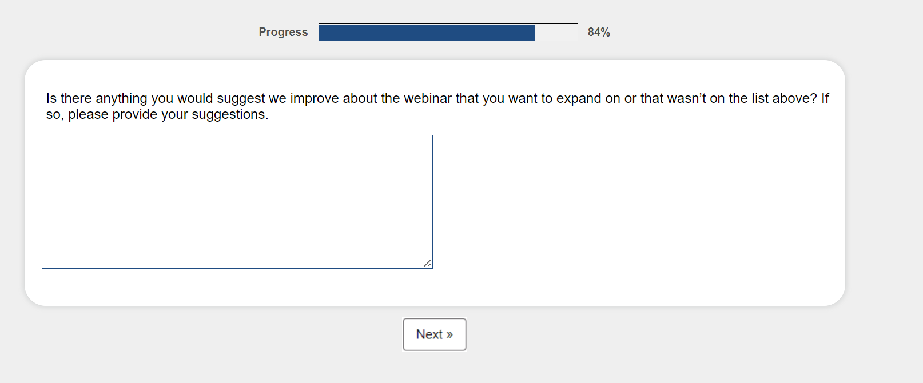
Task: Click the word "improve" in the question
Action: coord(315,98)
